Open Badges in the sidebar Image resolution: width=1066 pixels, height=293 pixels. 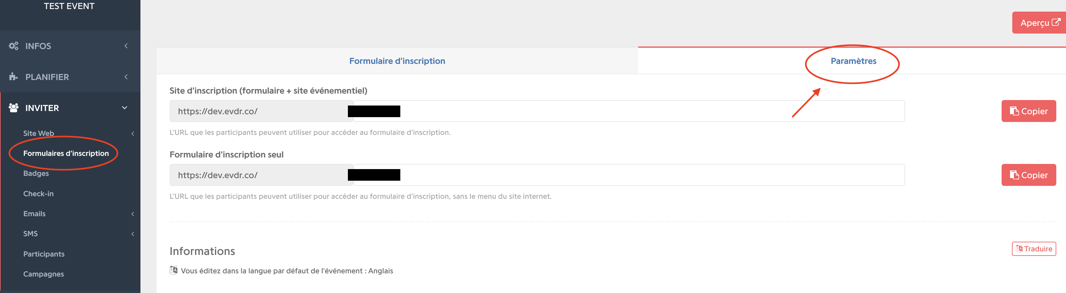coord(36,173)
